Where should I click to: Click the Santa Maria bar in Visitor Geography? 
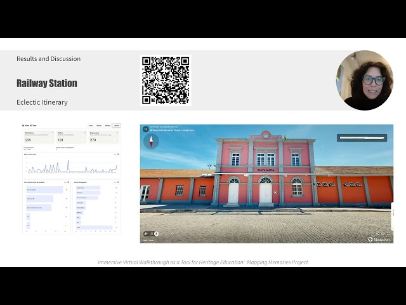coord(88,188)
